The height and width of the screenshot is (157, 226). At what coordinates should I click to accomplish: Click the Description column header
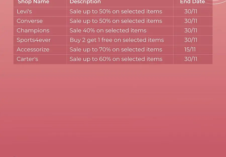click(x=85, y=2)
